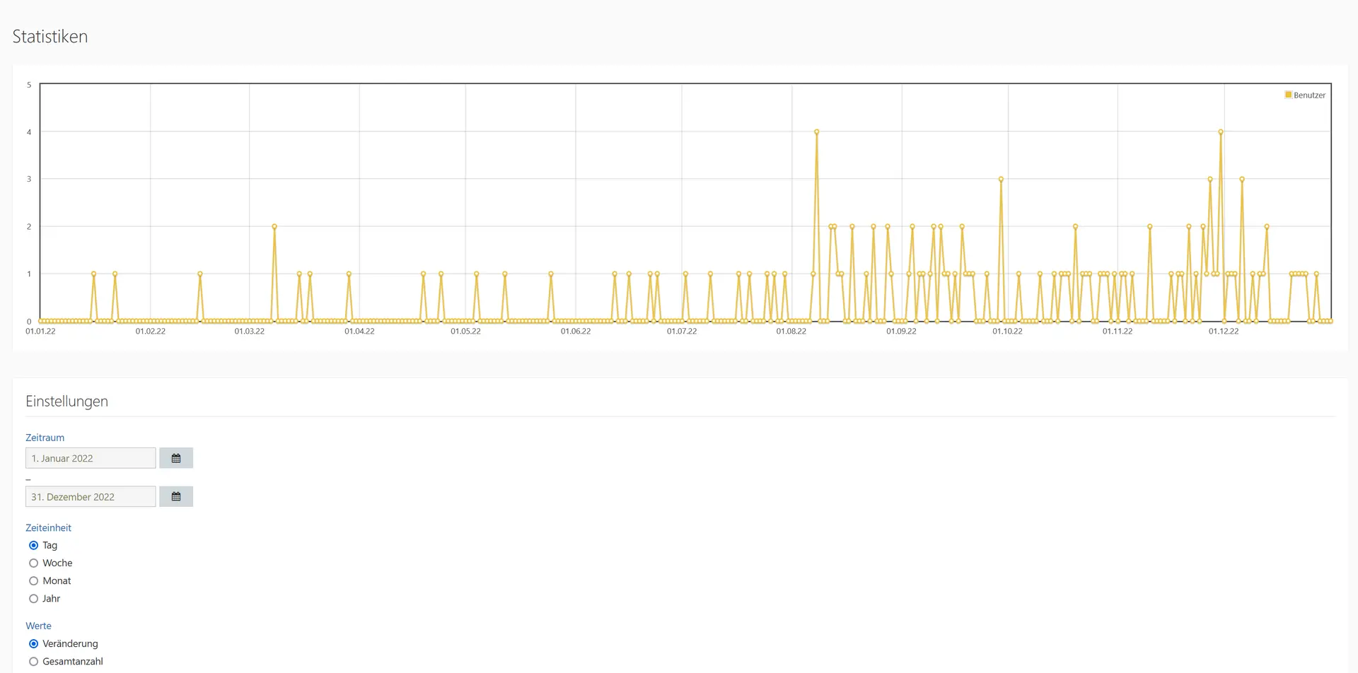
Task: Click the Zeiteinheit label
Action: [x=48, y=527]
